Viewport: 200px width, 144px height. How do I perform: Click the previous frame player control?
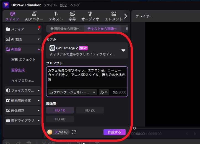click(x=187, y=134)
